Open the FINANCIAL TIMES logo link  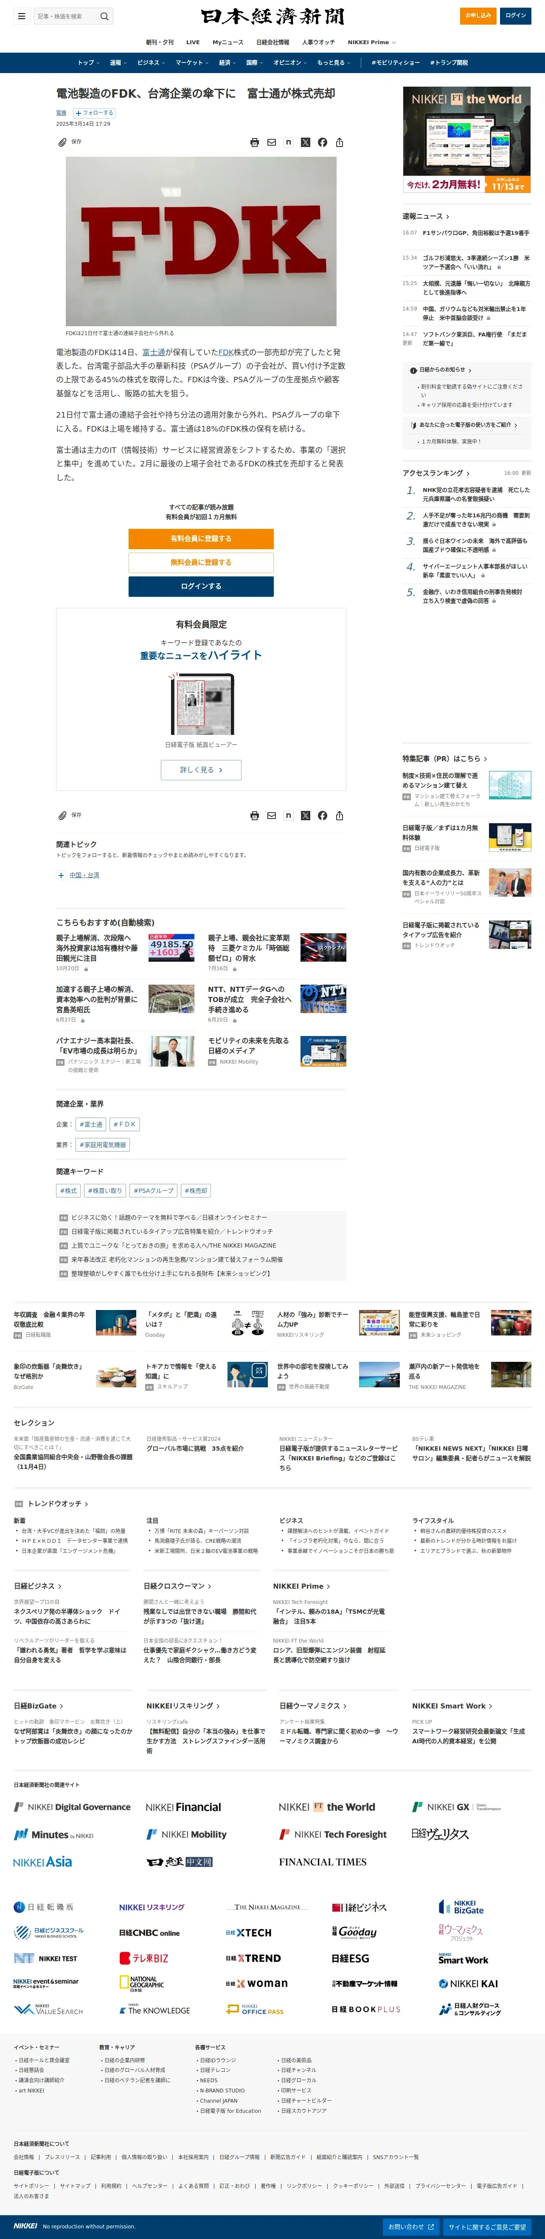tap(323, 1862)
